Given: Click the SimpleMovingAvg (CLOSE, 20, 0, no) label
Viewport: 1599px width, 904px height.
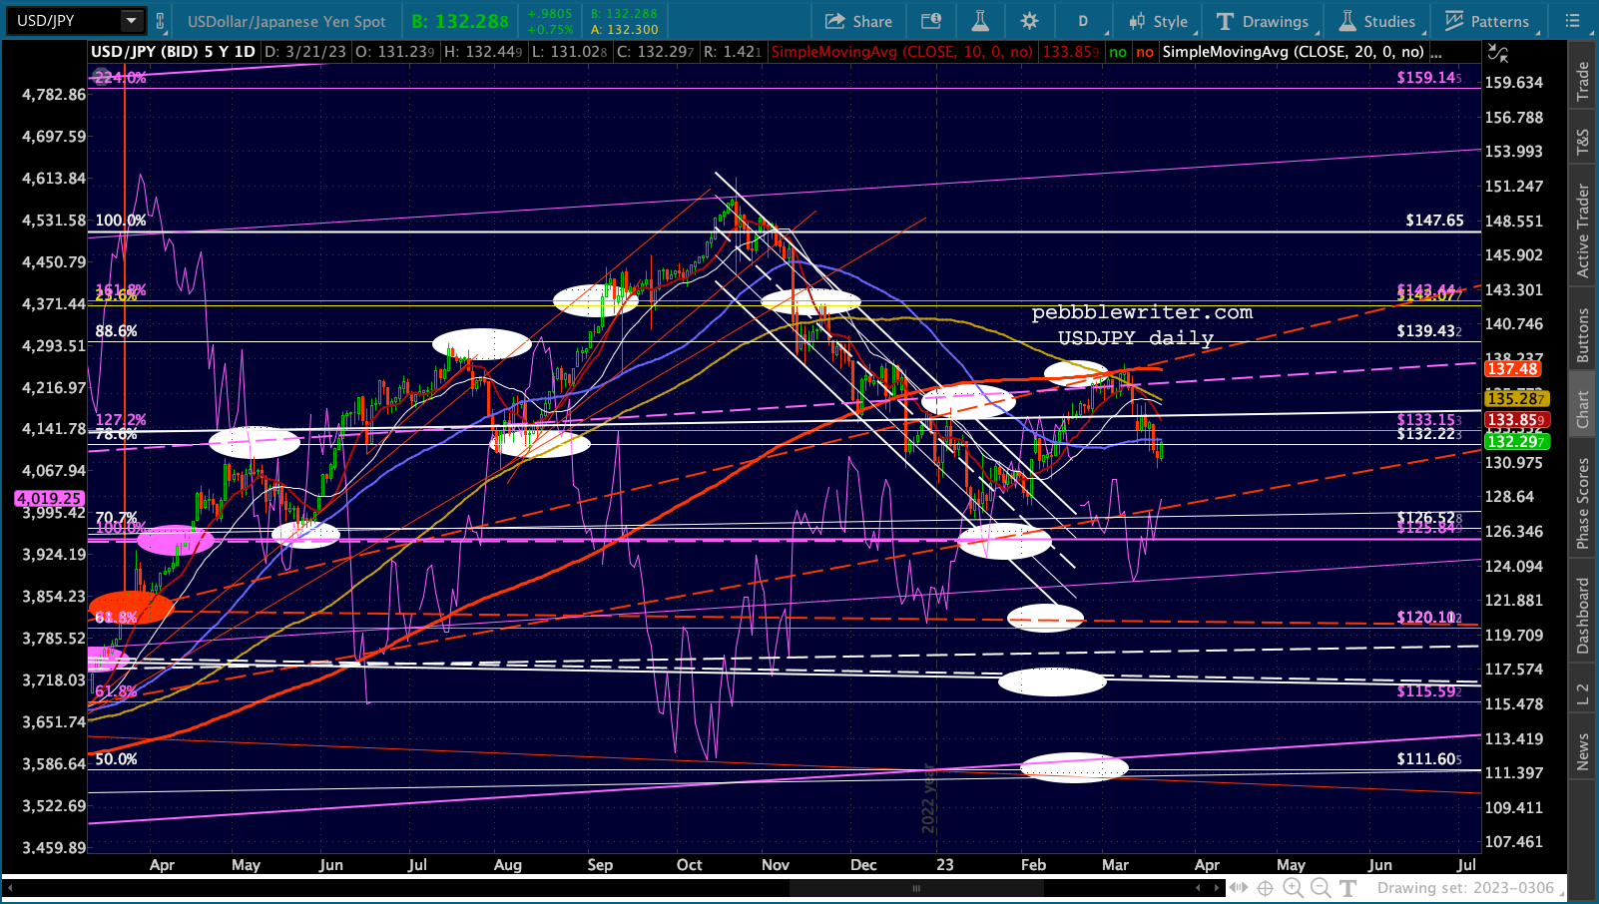Looking at the screenshot, I should point(1293,52).
